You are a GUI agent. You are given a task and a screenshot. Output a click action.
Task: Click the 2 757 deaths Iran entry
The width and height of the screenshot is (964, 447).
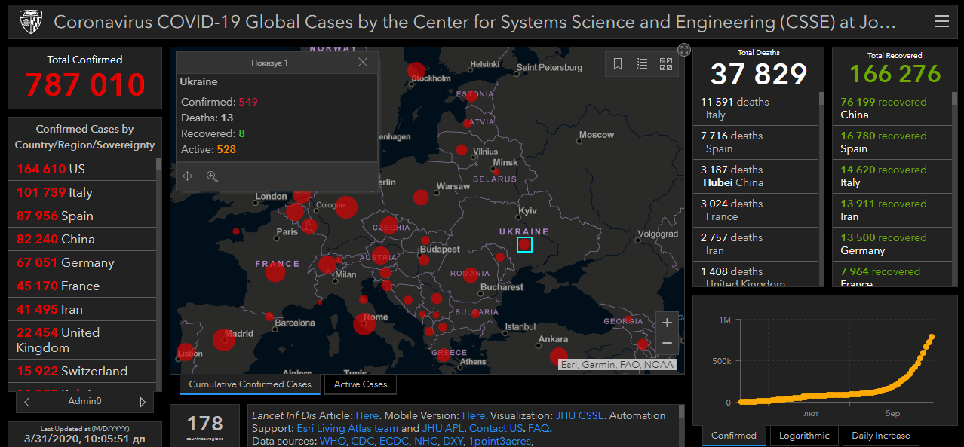(x=755, y=243)
